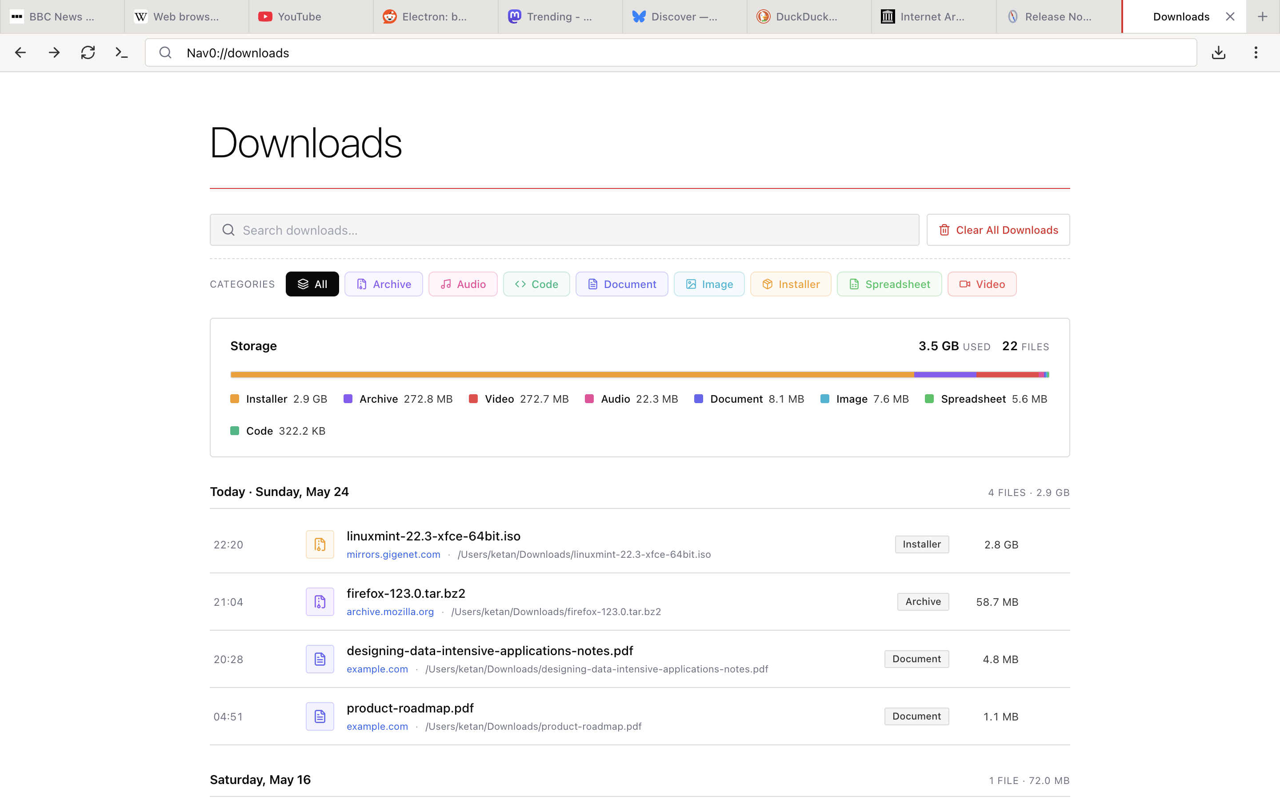Click the Saturday, May 16 date heading
Image resolution: width=1280 pixels, height=800 pixels.
[x=260, y=780]
